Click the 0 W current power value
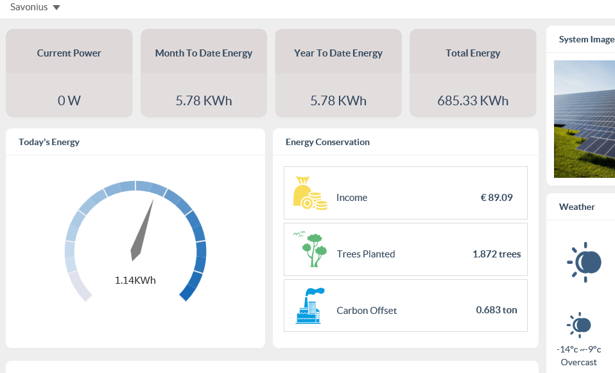 pyautogui.click(x=69, y=101)
